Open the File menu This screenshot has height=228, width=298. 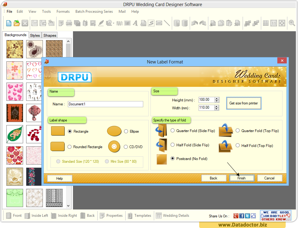tap(9, 12)
